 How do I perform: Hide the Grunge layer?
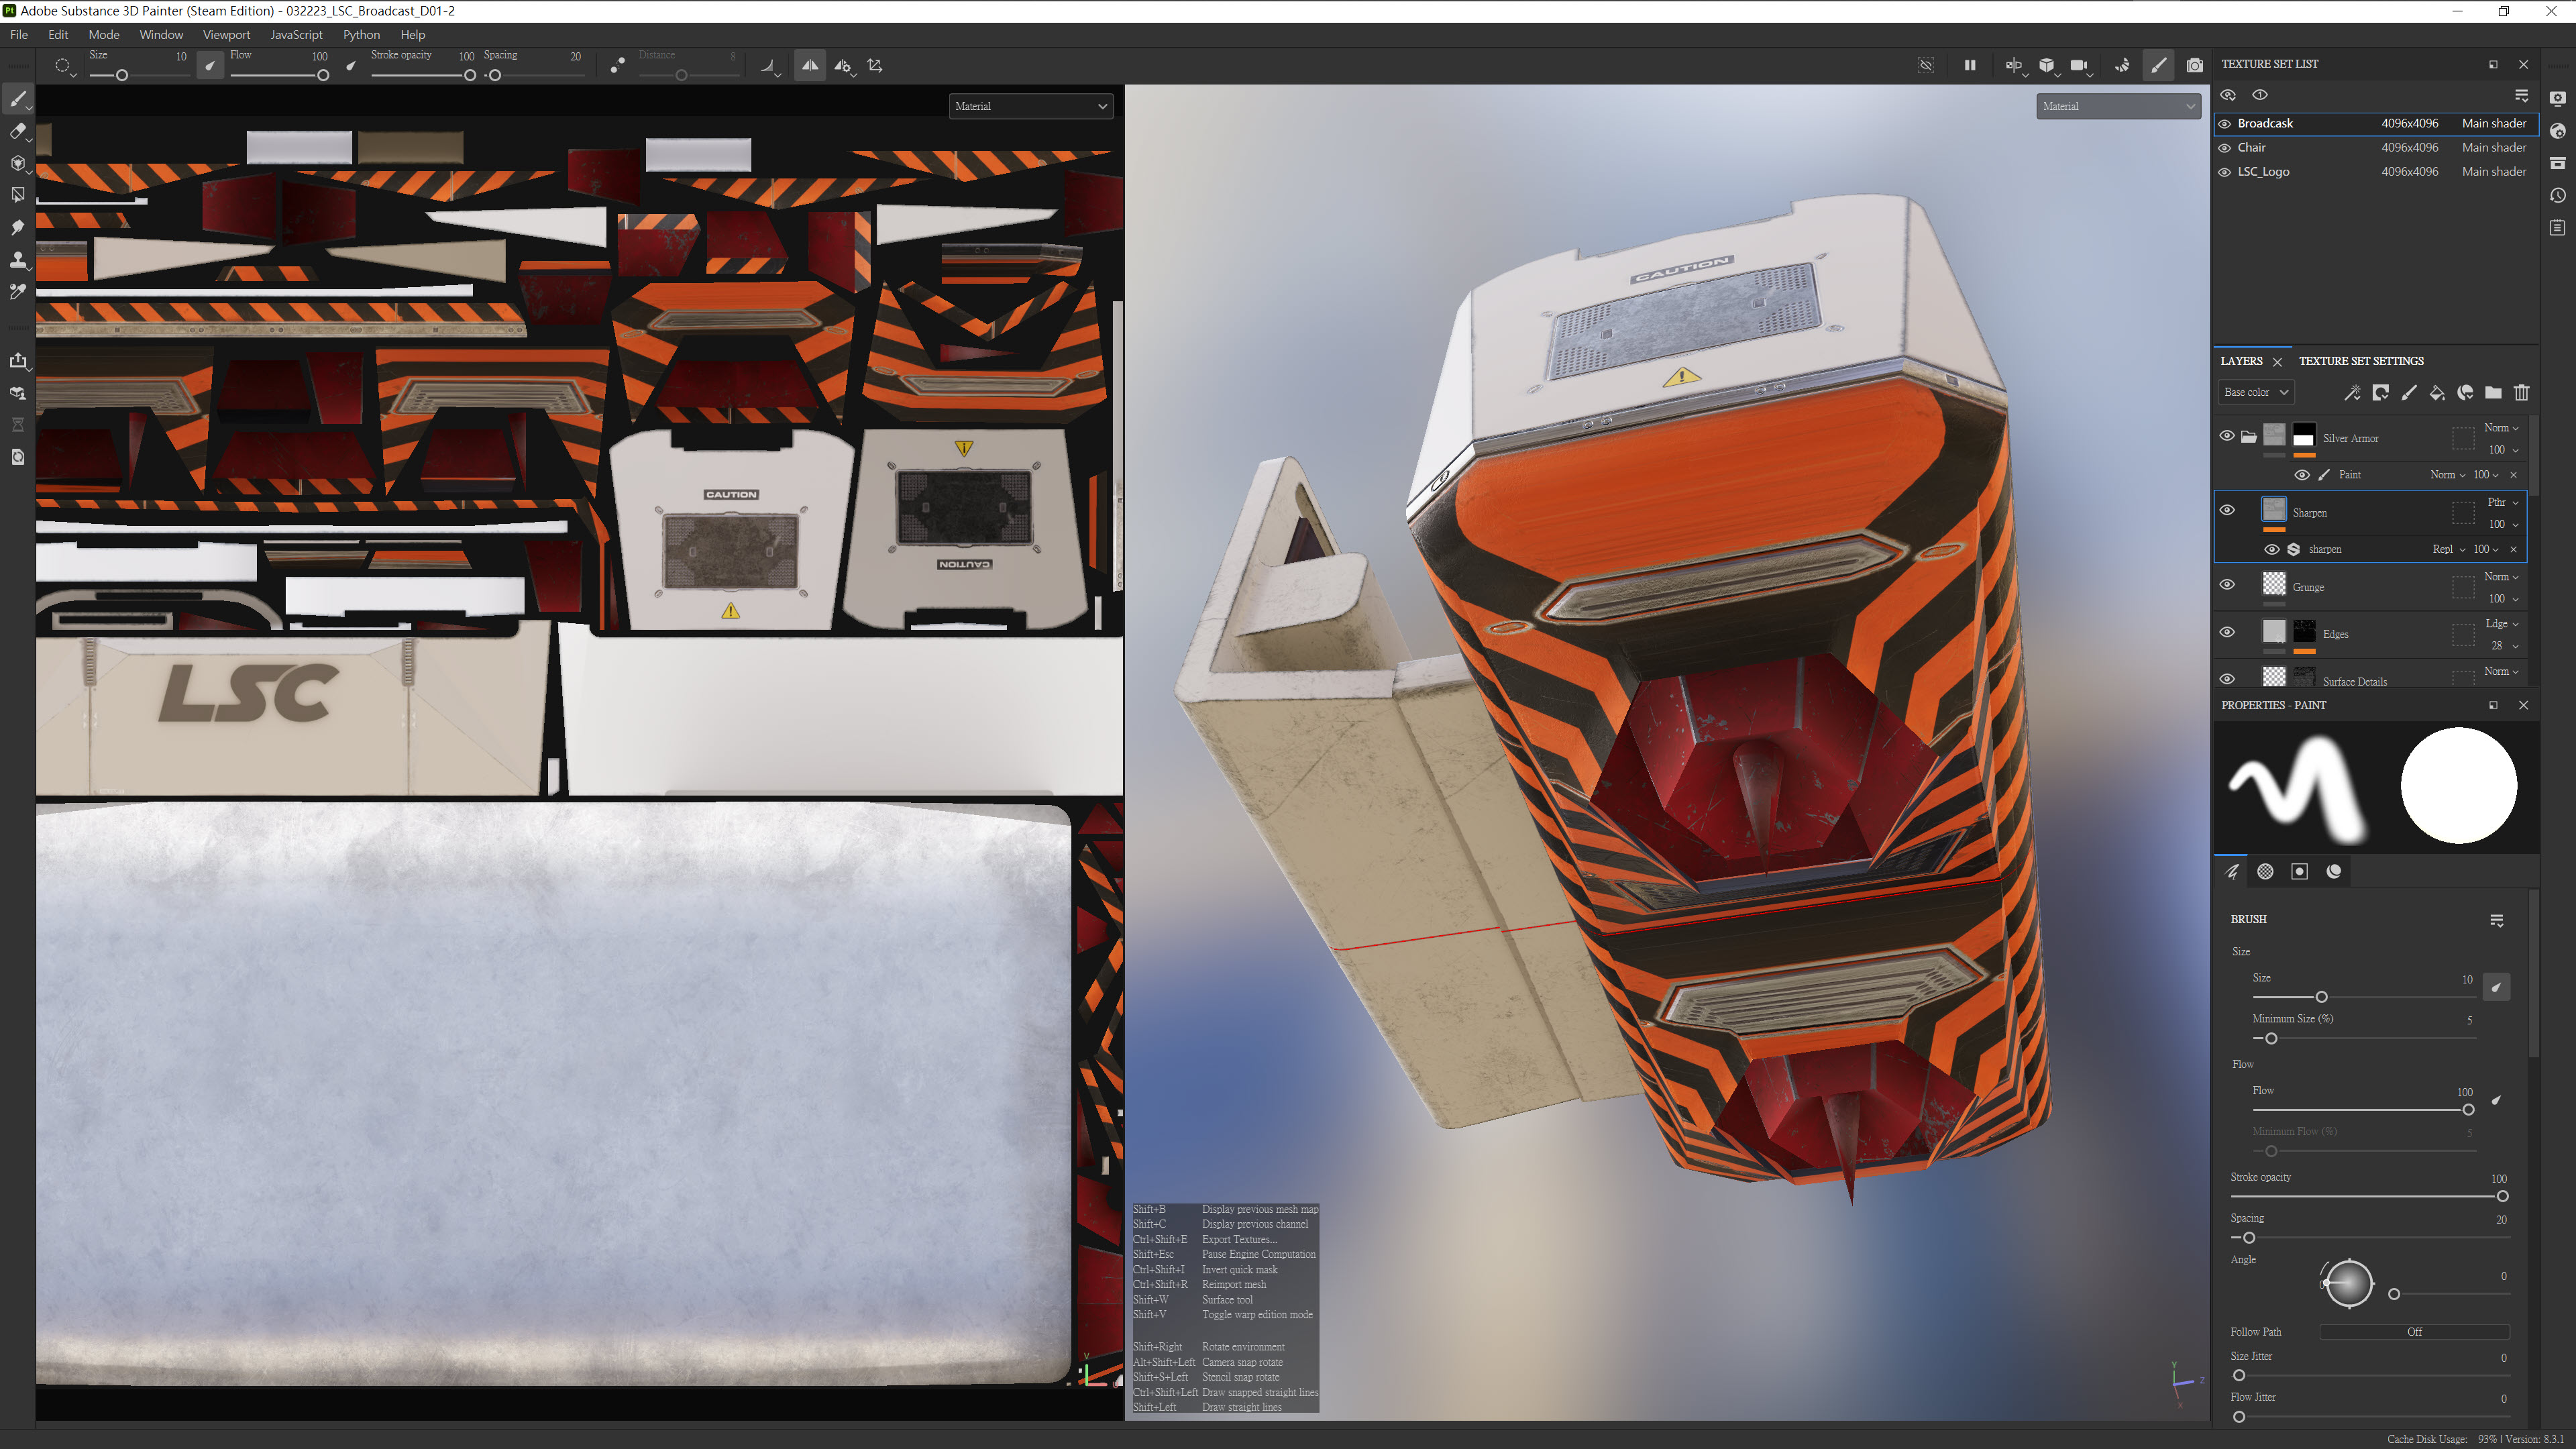tap(2227, 585)
